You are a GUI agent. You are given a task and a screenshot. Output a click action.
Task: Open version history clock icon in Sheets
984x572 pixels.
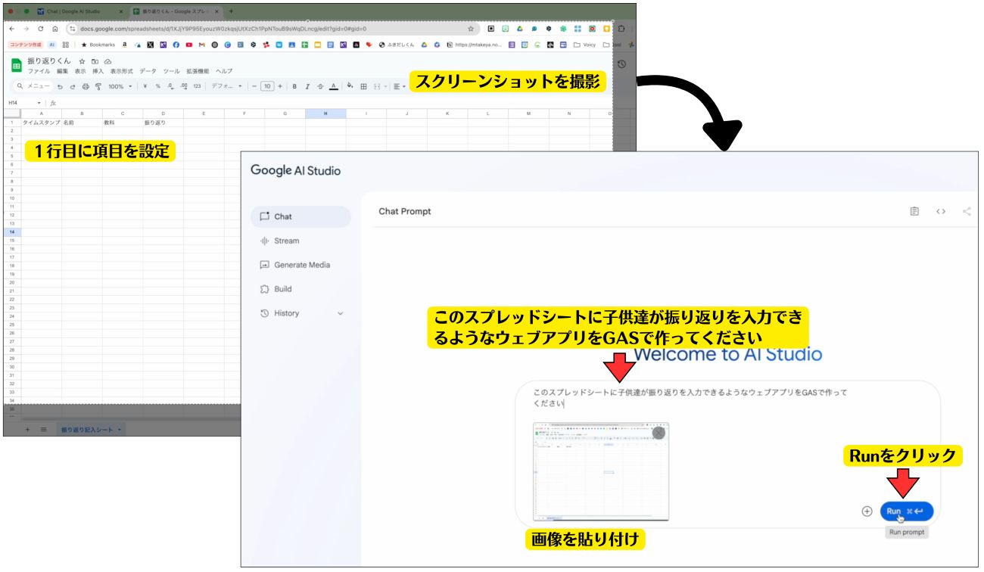621,64
